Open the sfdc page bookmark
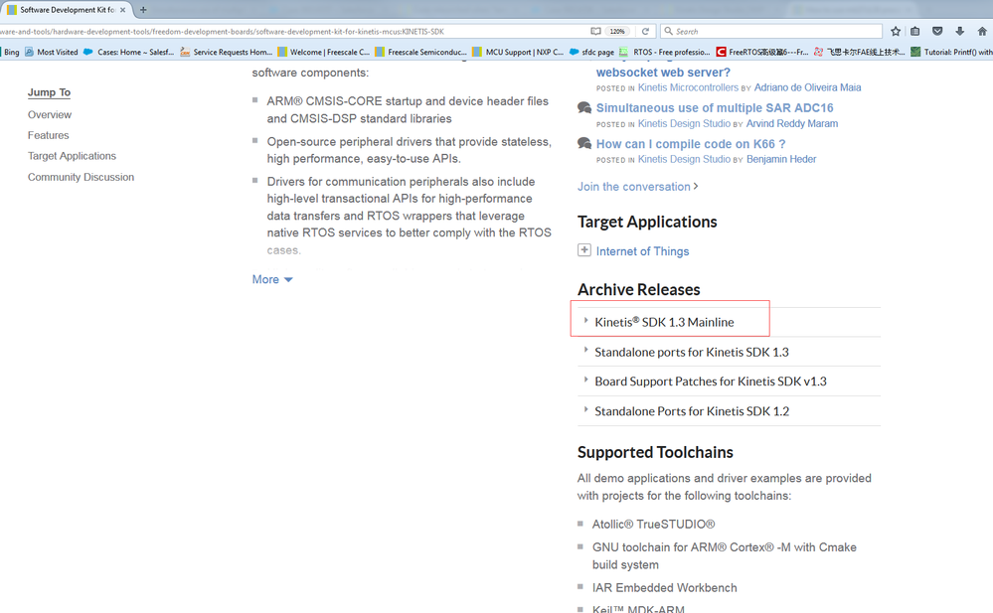 click(591, 52)
